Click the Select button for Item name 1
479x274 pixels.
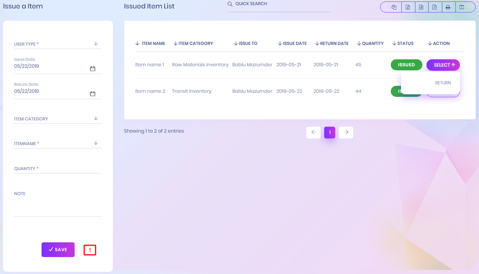(x=443, y=65)
